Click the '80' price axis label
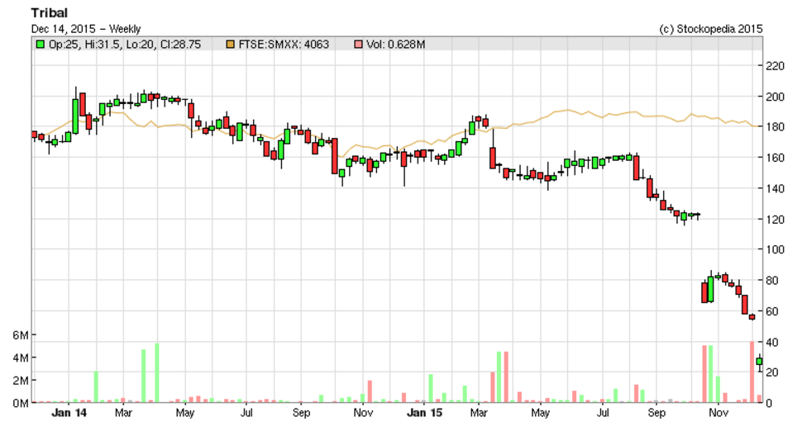Screen dimensions: 802x431 772,281
